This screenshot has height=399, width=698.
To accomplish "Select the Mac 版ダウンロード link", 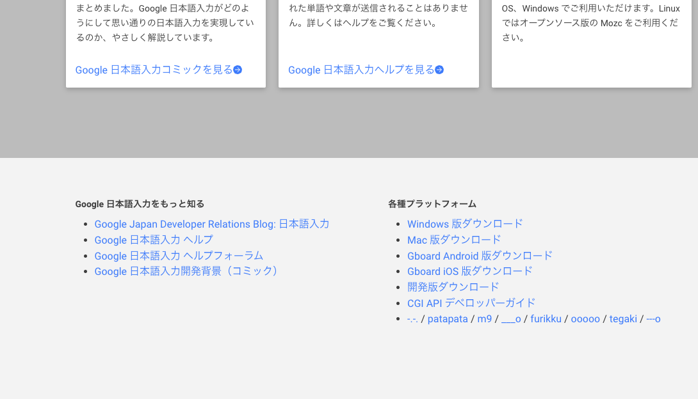I will (454, 240).
